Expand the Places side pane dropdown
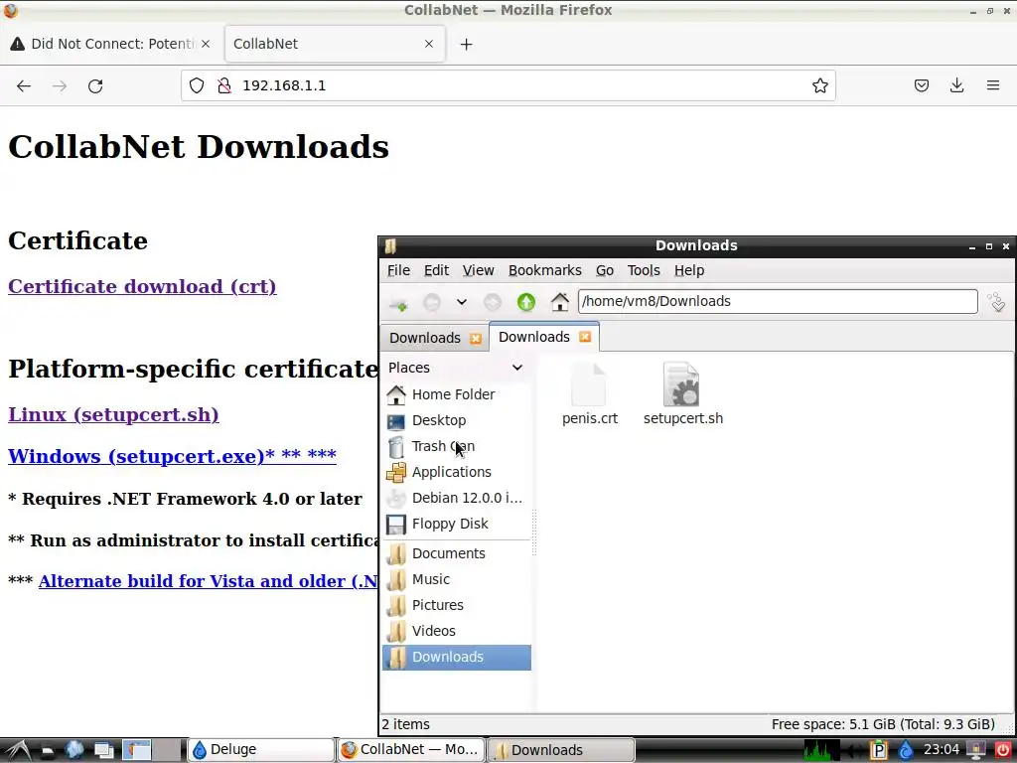 [x=516, y=368]
